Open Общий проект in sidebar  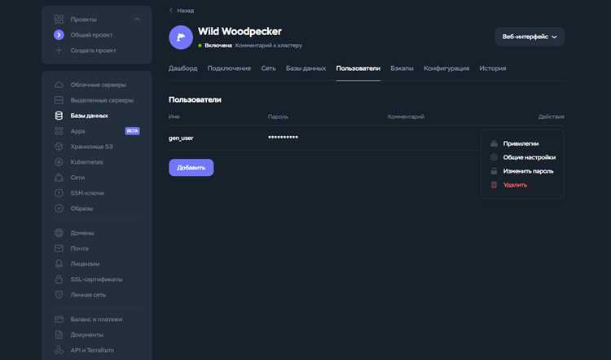click(91, 35)
